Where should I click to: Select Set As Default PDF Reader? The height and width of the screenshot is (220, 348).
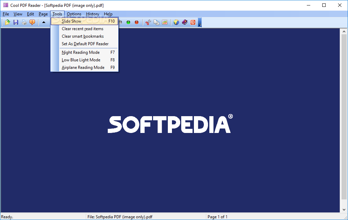click(x=84, y=44)
